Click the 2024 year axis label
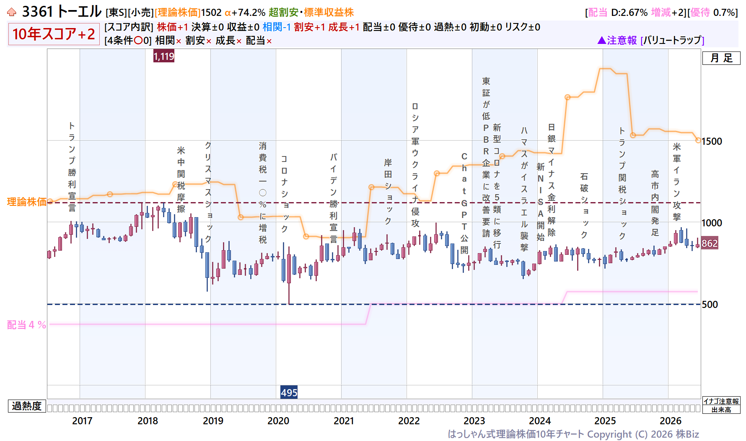 (x=540, y=420)
